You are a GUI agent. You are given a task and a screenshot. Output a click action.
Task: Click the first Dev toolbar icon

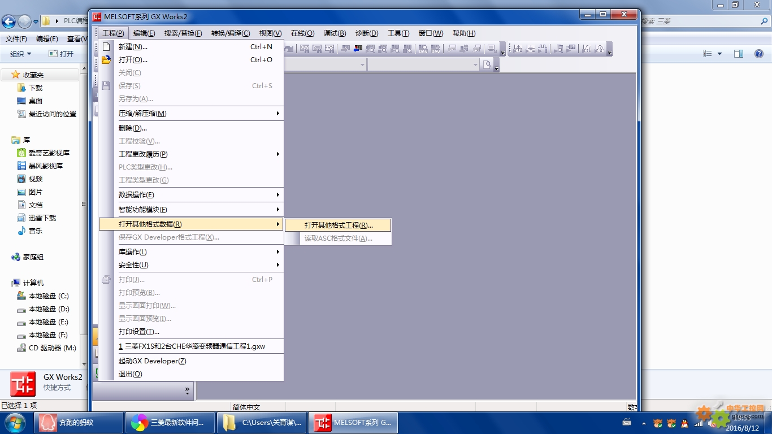click(x=423, y=49)
